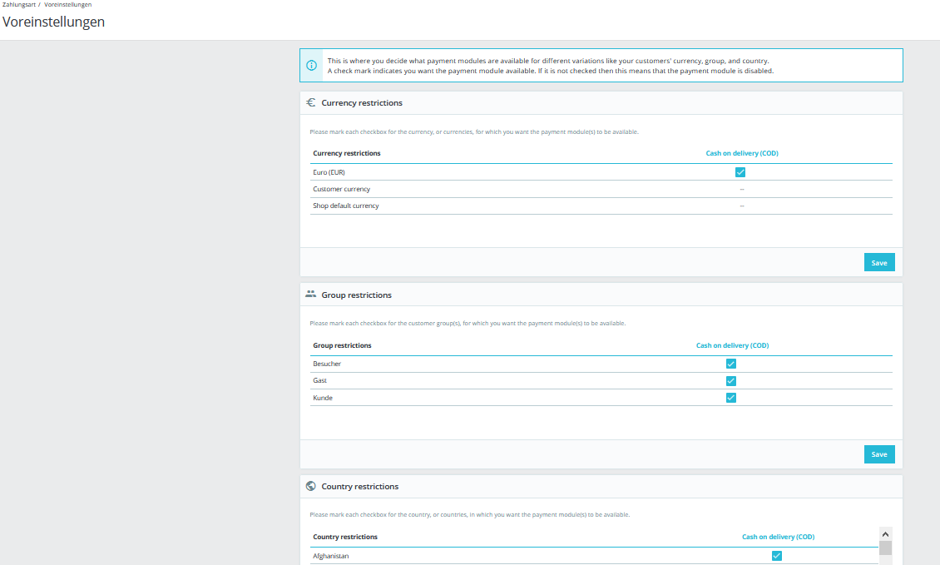Select the Gast row label
This screenshot has height=565, width=940.
click(x=319, y=380)
